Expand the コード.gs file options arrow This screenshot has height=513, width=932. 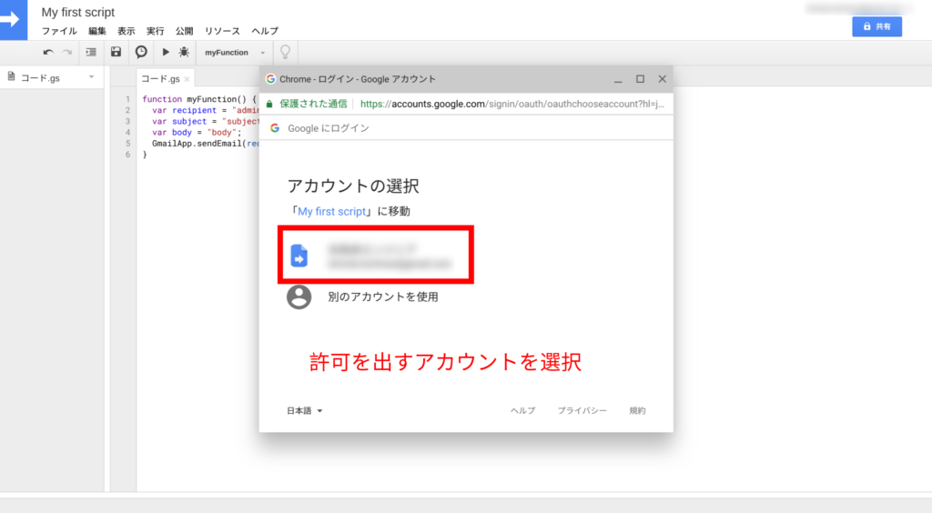pos(91,77)
